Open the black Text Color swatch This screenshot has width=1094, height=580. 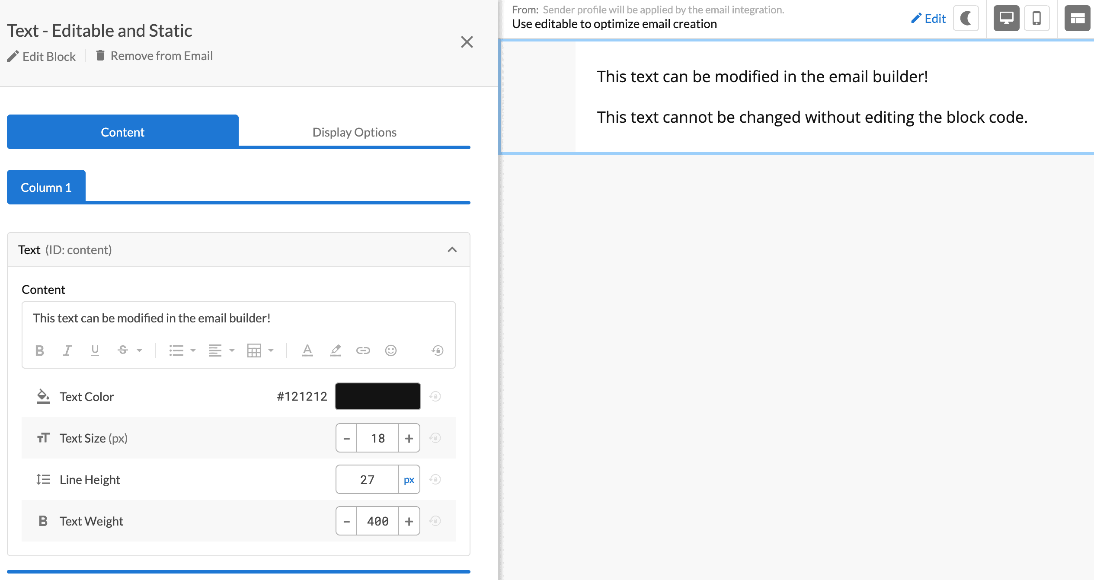click(x=378, y=396)
